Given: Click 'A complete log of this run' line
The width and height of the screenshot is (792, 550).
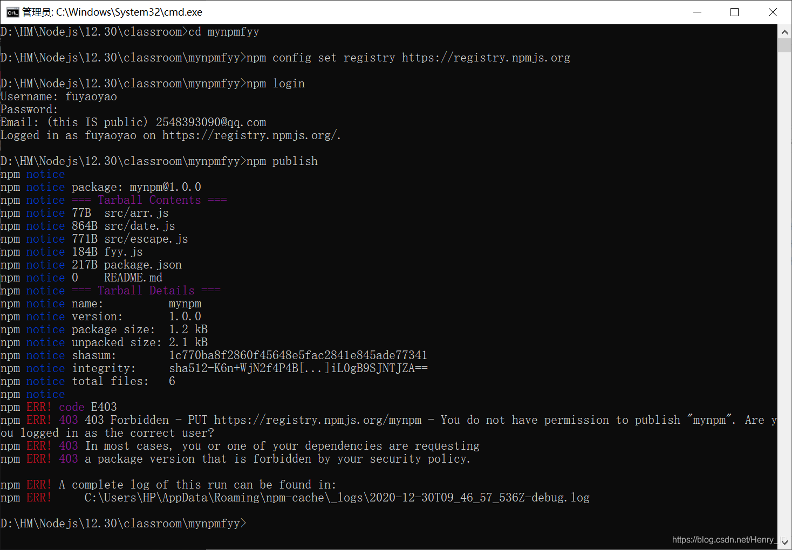Looking at the screenshot, I should (x=197, y=485).
